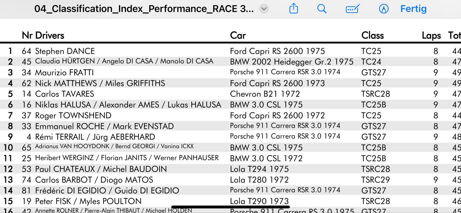Tap the Maurizio FRATTI driver entry
Viewport: 461px width, 213px height.
tap(64, 72)
